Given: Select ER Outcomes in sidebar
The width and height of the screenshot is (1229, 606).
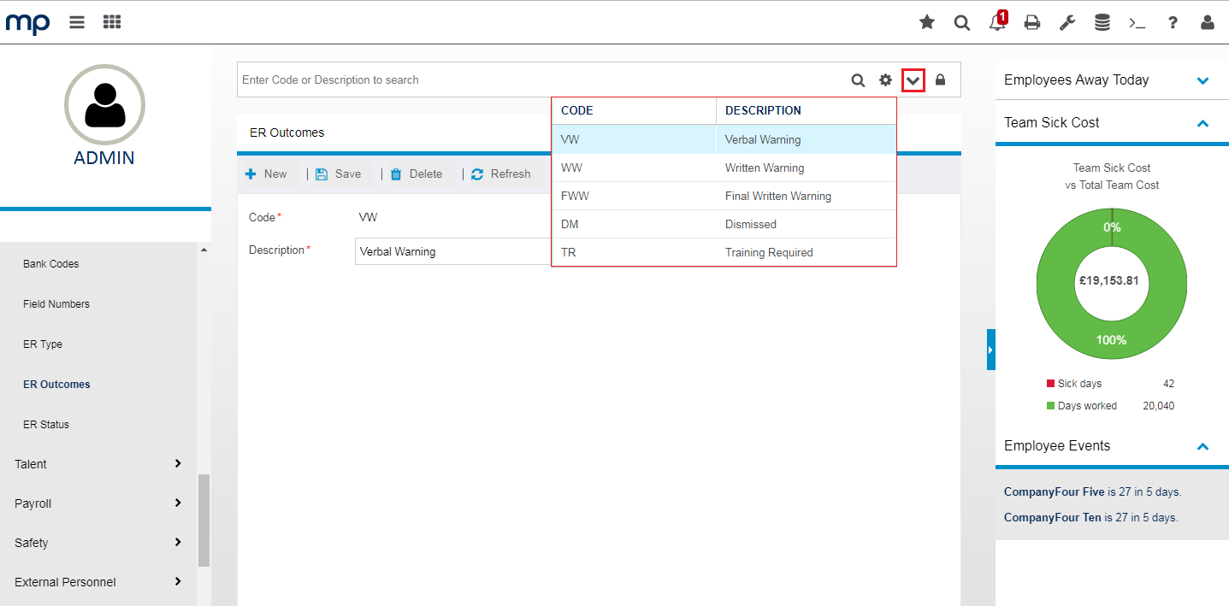Looking at the screenshot, I should point(56,385).
